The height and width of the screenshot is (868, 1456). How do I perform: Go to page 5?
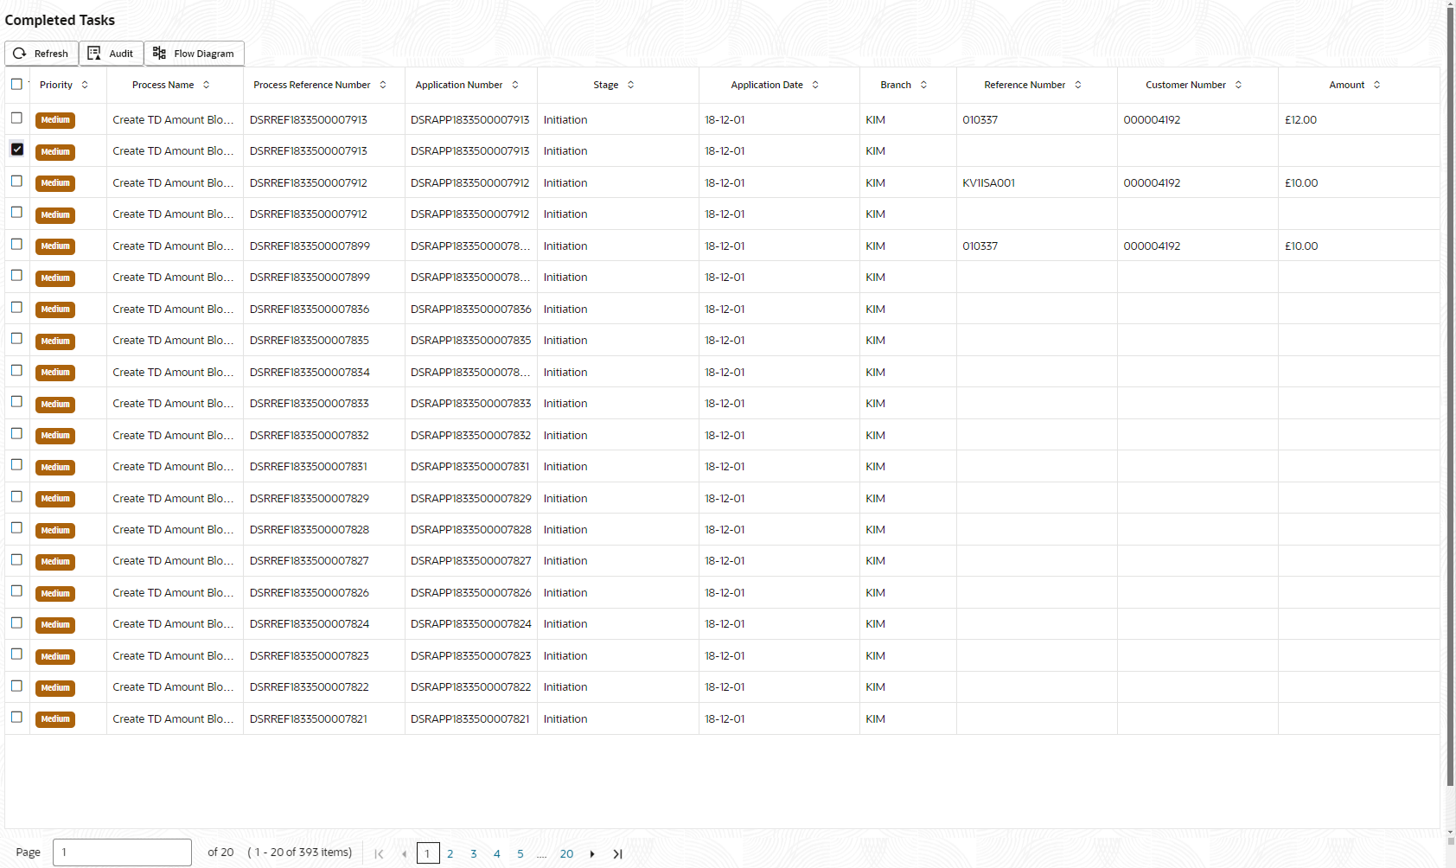[x=520, y=853]
